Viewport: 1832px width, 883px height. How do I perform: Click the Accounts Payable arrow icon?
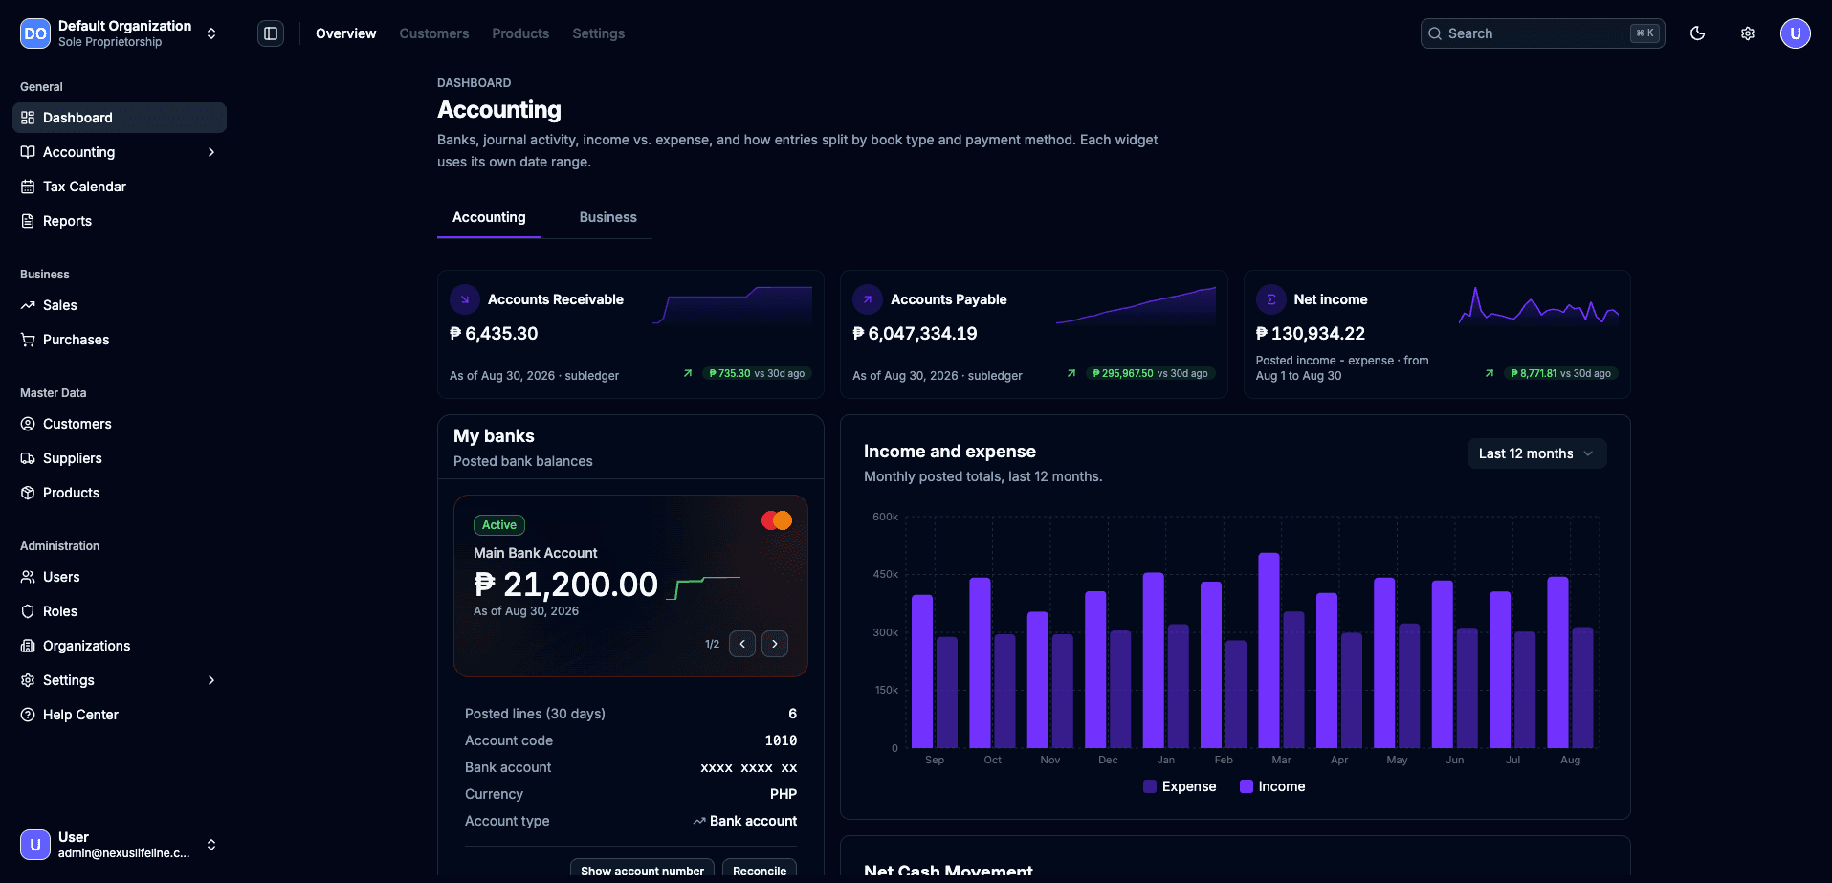[x=868, y=299]
